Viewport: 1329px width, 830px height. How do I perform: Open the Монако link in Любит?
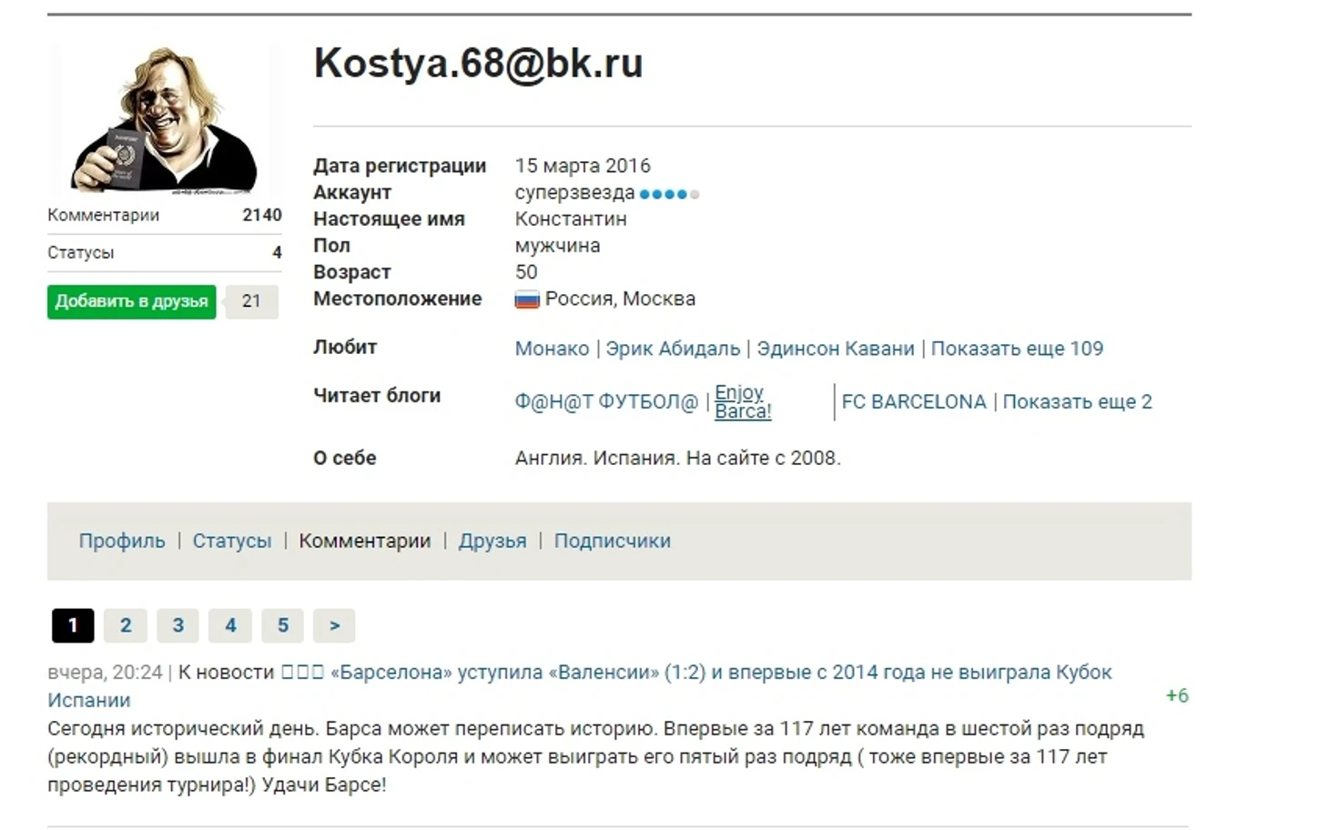coord(552,349)
